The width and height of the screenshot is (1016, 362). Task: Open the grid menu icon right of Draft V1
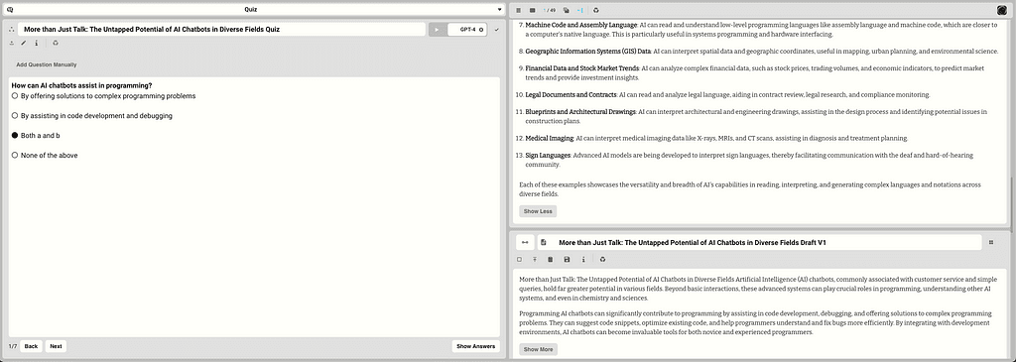click(991, 242)
